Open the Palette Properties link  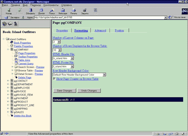click(23, 46)
